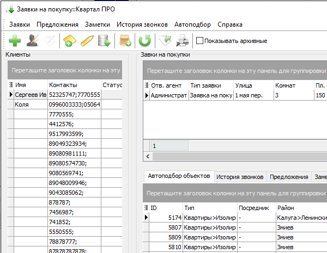The image size is (327, 253).
Task: Click the green plus add icon
Action: [x=15, y=40]
